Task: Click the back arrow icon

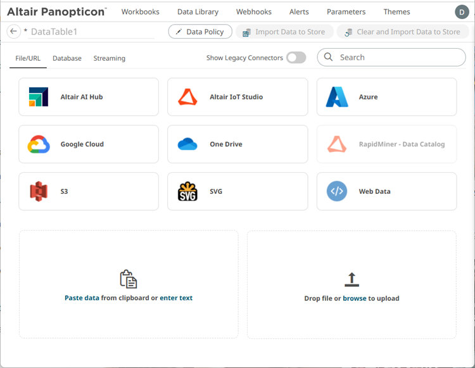Action: (14, 31)
